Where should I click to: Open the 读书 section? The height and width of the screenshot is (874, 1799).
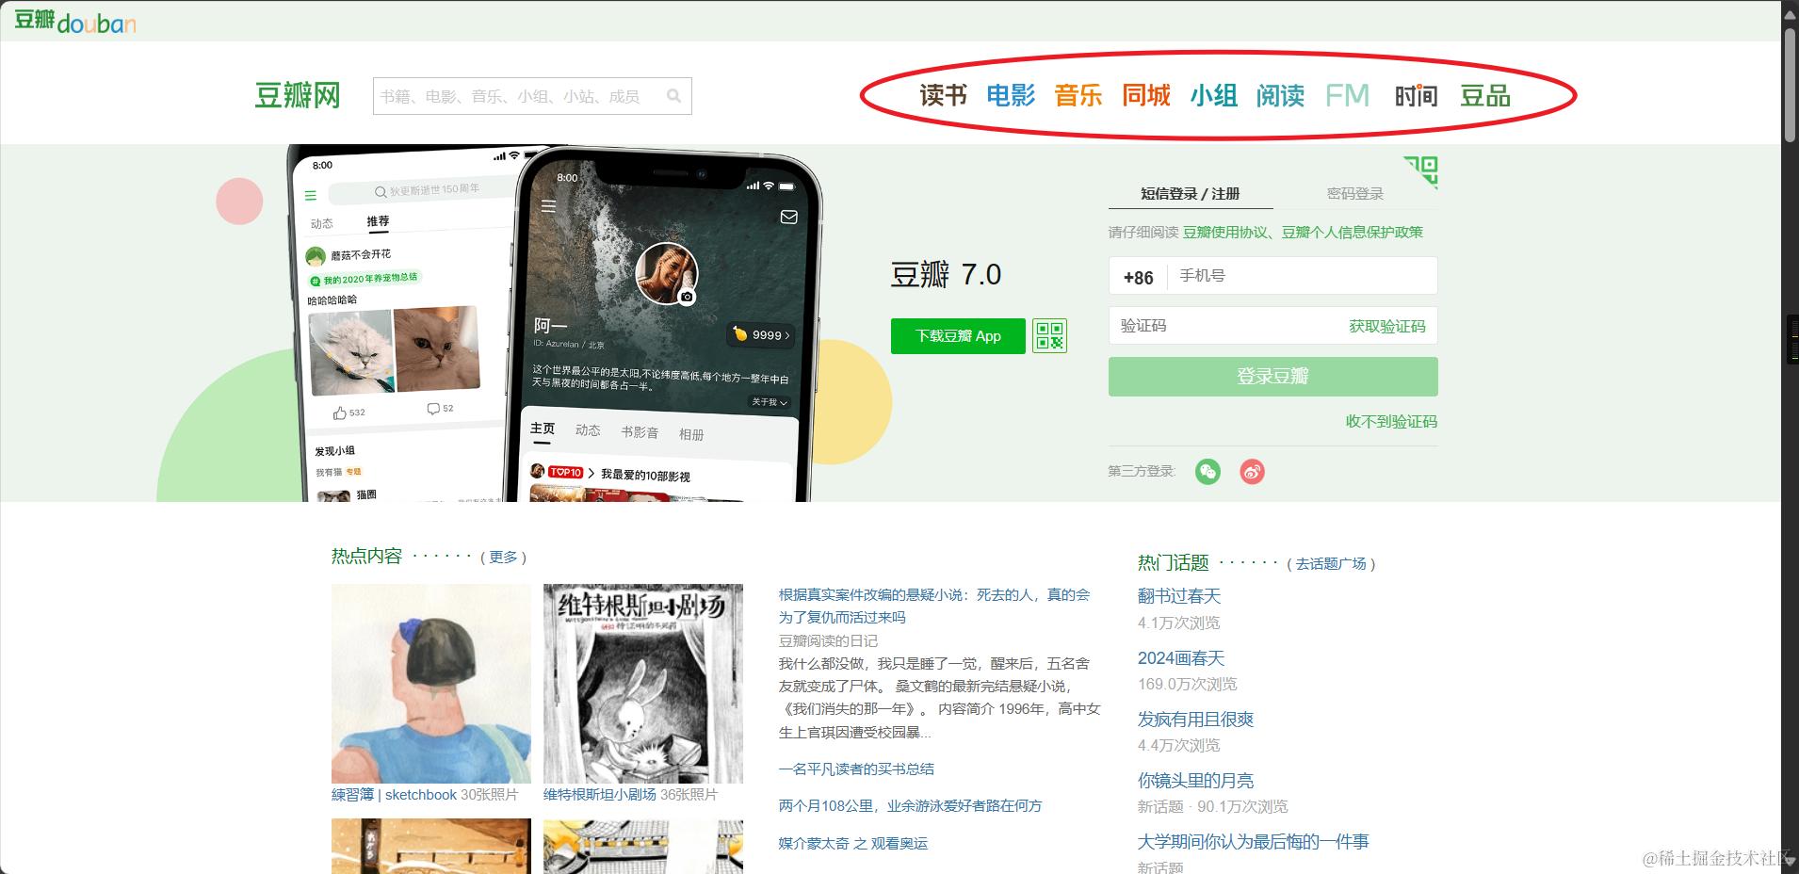tap(943, 95)
